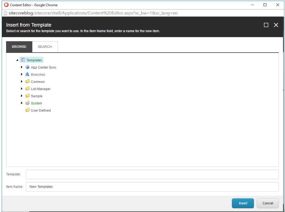This screenshot has width=285, height=212.
Task: Focus the Template input field
Action: pyautogui.click(x=152, y=174)
